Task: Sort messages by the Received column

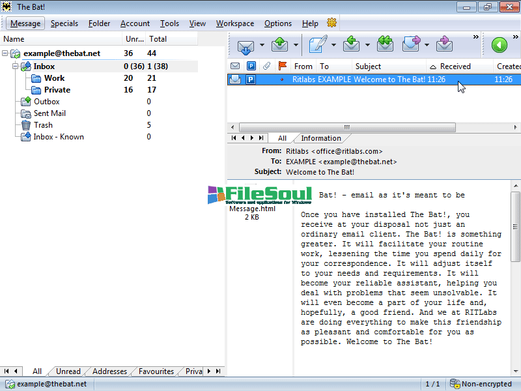Action: point(455,66)
